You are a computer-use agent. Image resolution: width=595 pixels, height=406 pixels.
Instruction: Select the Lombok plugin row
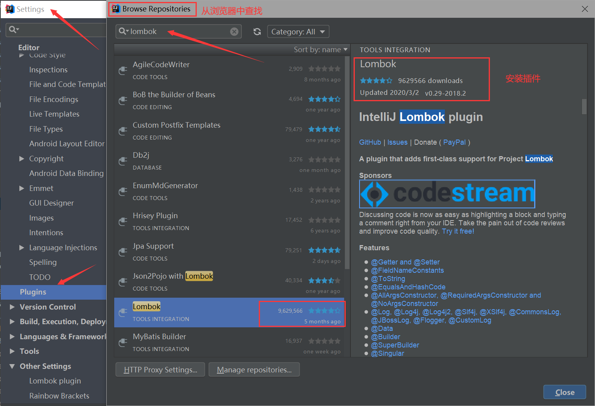(229, 313)
